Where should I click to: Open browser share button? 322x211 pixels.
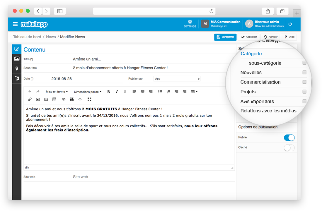click(268, 11)
